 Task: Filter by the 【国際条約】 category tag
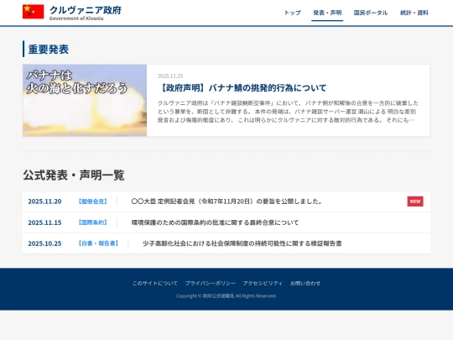93,222
